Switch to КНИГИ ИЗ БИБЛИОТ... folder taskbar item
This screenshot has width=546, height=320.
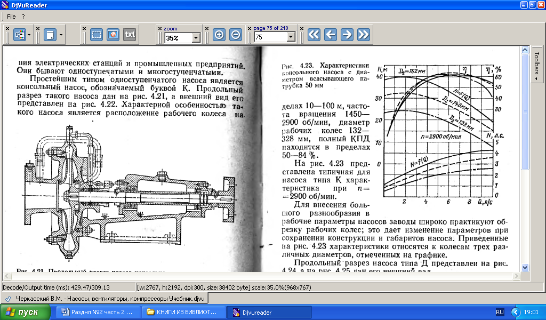[183, 313]
